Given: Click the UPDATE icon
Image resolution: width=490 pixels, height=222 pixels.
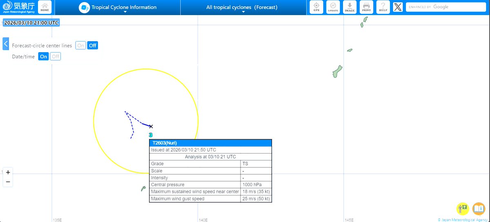Looking at the screenshot, I should (x=333, y=7).
